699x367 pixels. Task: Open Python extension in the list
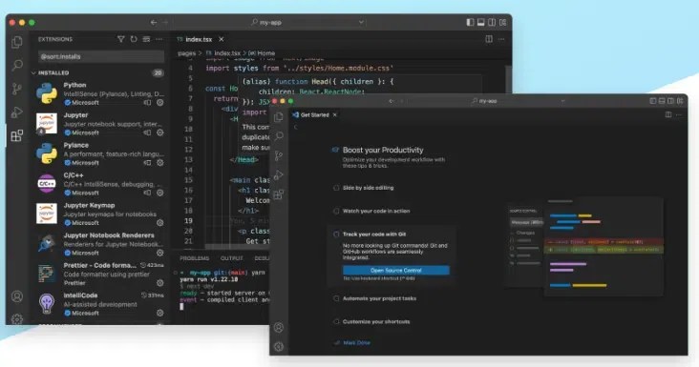point(100,93)
